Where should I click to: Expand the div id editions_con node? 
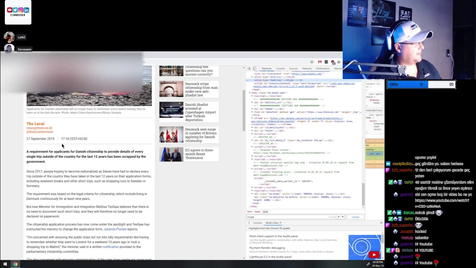pos(252,102)
